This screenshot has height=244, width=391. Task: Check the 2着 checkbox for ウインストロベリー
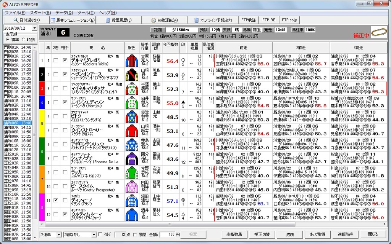[56, 130]
